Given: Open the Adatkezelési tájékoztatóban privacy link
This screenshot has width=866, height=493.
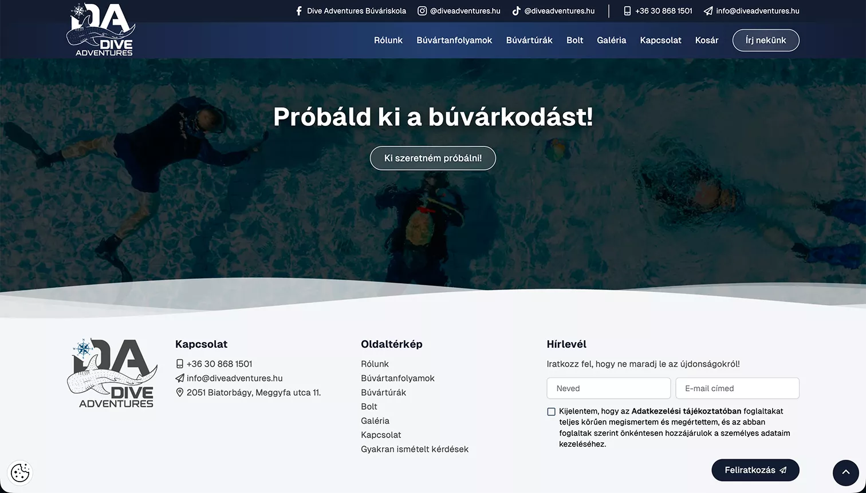Looking at the screenshot, I should tap(686, 411).
